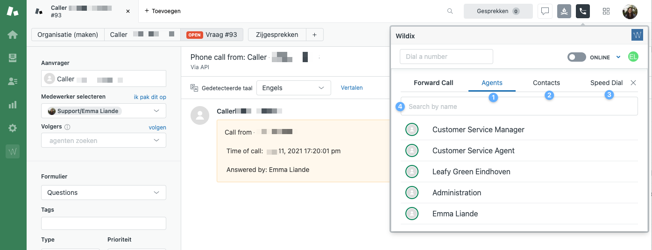652x250 pixels.
Task: Switch to the Speed Dial tab
Action: tap(606, 83)
